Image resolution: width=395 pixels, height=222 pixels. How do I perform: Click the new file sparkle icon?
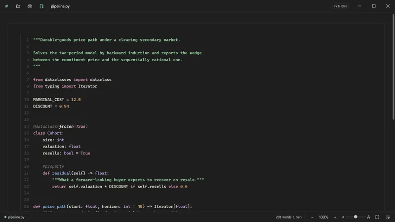point(41,6)
